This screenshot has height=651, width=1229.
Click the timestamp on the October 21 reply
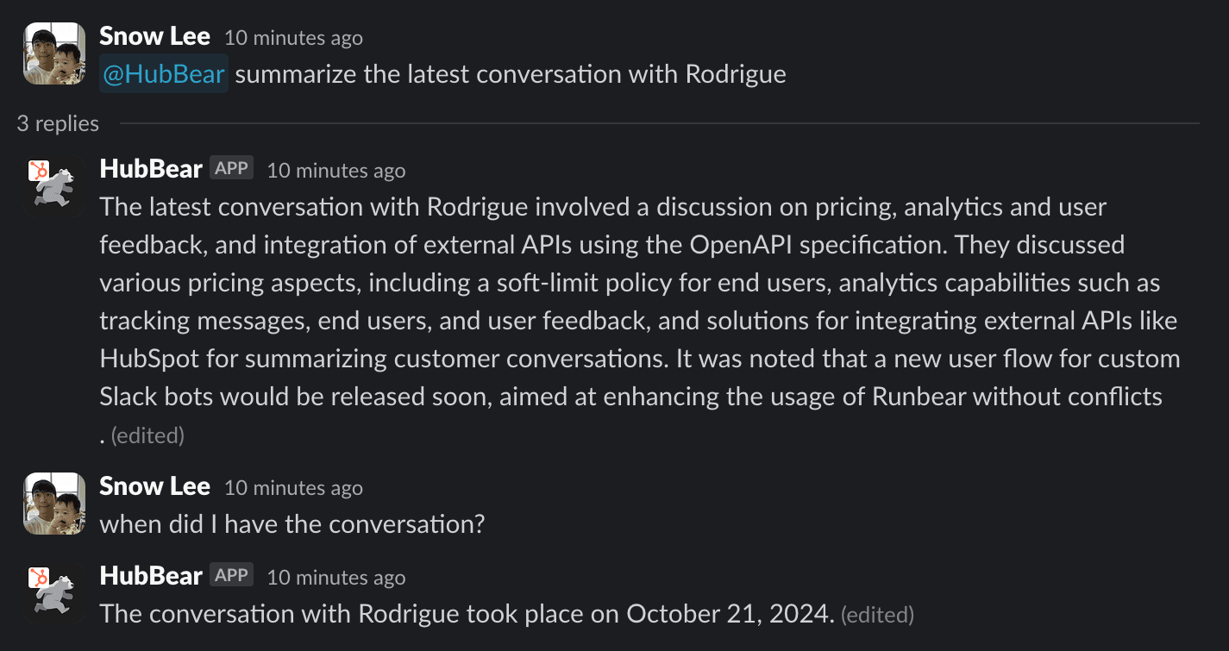pyautogui.click(x=335, y=577)
